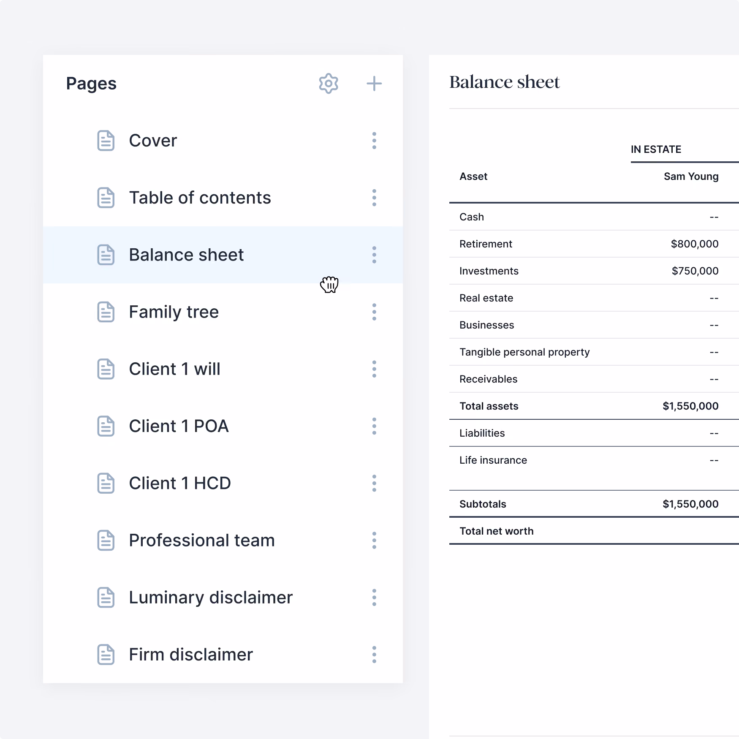739x739 pixels.
Task: Click the document icon beside Client 1 will
Action: coord(106,369)
